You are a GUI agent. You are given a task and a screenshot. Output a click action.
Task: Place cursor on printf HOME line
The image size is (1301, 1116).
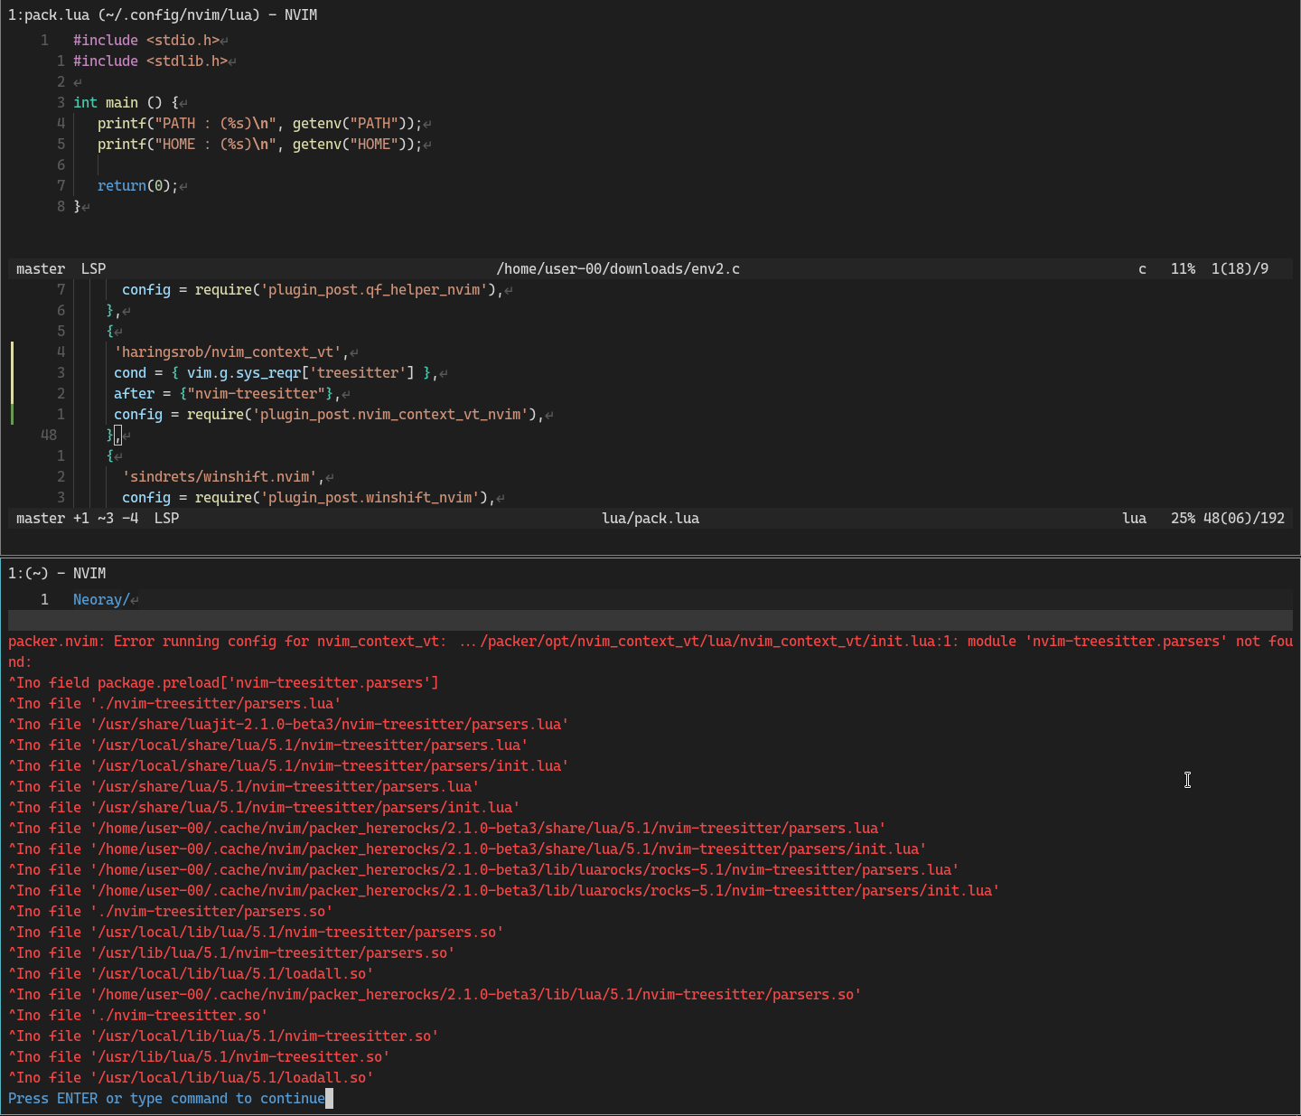pyautogui.click(x=259, y=144)
